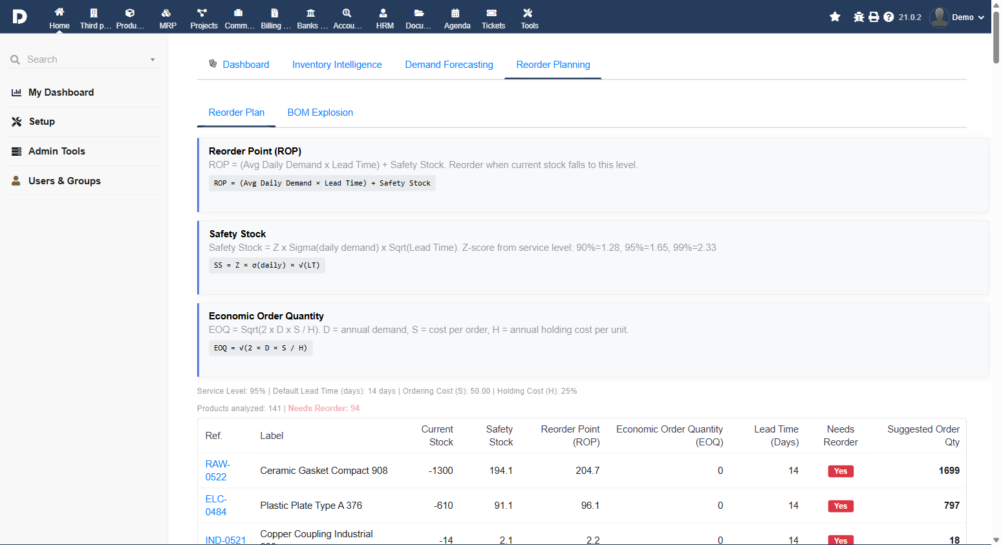Click the bookmarks star icon
The image size is (1001, 545).
coord(835,17)
